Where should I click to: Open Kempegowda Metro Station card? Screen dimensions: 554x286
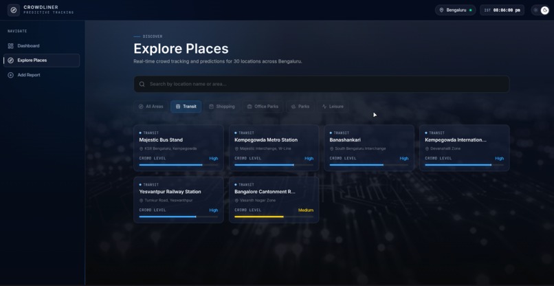(274, 148)
